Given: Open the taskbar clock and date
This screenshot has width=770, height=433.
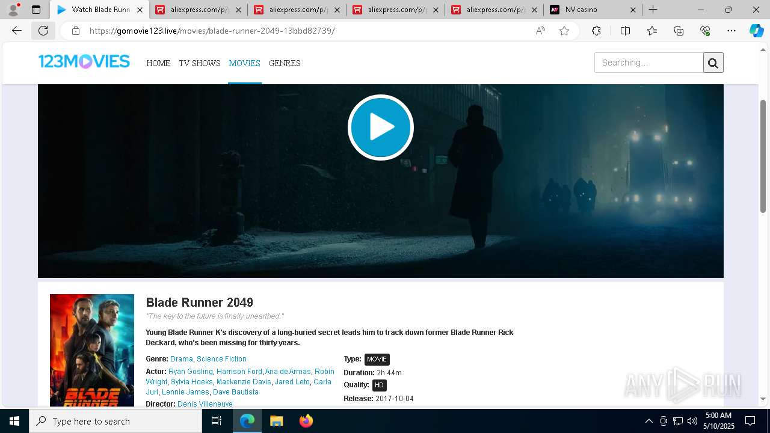Looking at the screenshot, I should tap(718, 421).
